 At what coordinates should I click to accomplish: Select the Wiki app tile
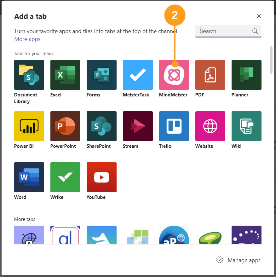pos(246,126)
